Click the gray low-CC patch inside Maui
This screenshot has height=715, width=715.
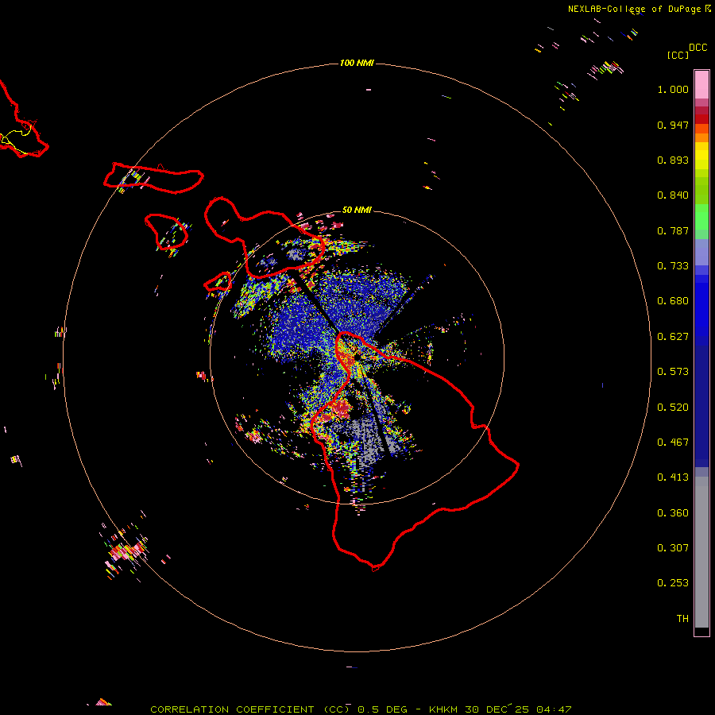point(296,254)
